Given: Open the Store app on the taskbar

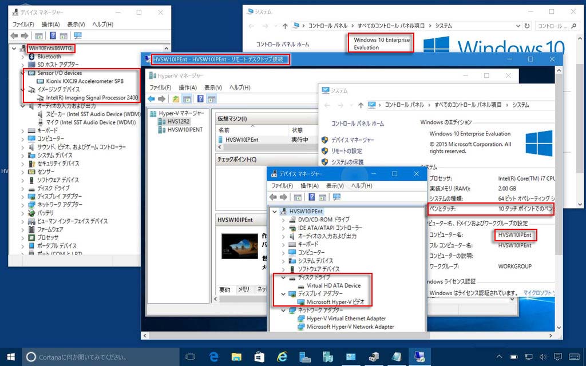Looking at the screenshot, I should click(259, 357).
